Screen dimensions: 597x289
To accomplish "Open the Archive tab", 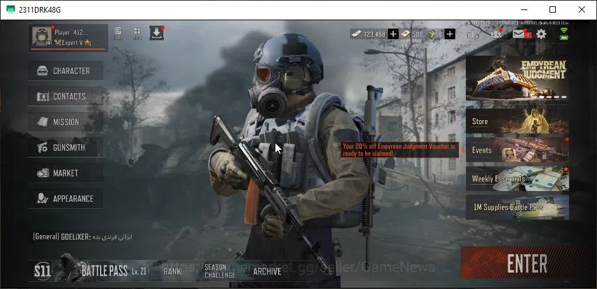I will (267, 271).
